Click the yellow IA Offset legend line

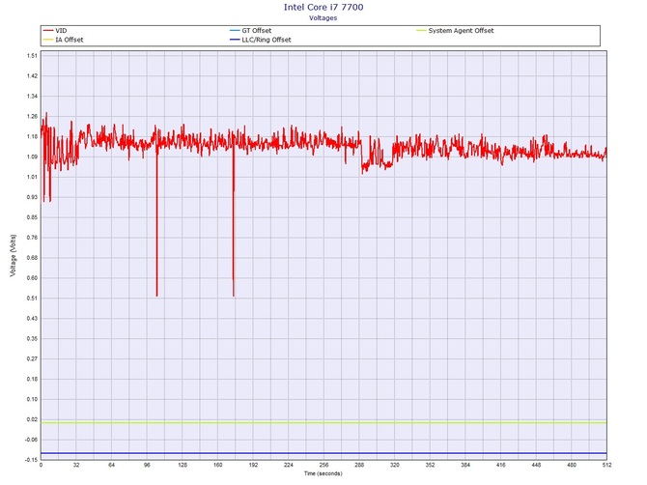pos(48,40)
